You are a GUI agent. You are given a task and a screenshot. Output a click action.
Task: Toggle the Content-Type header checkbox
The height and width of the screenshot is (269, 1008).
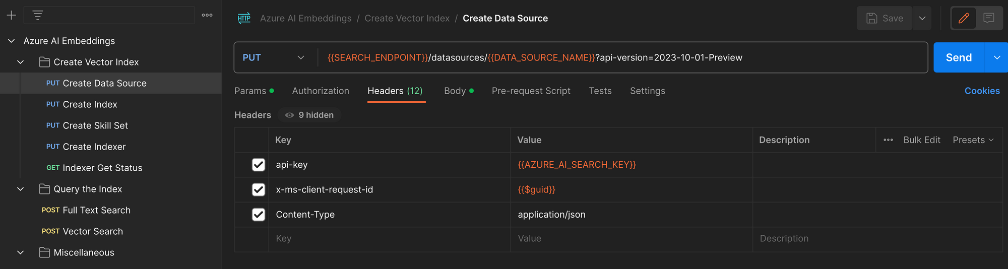point(259,215)
